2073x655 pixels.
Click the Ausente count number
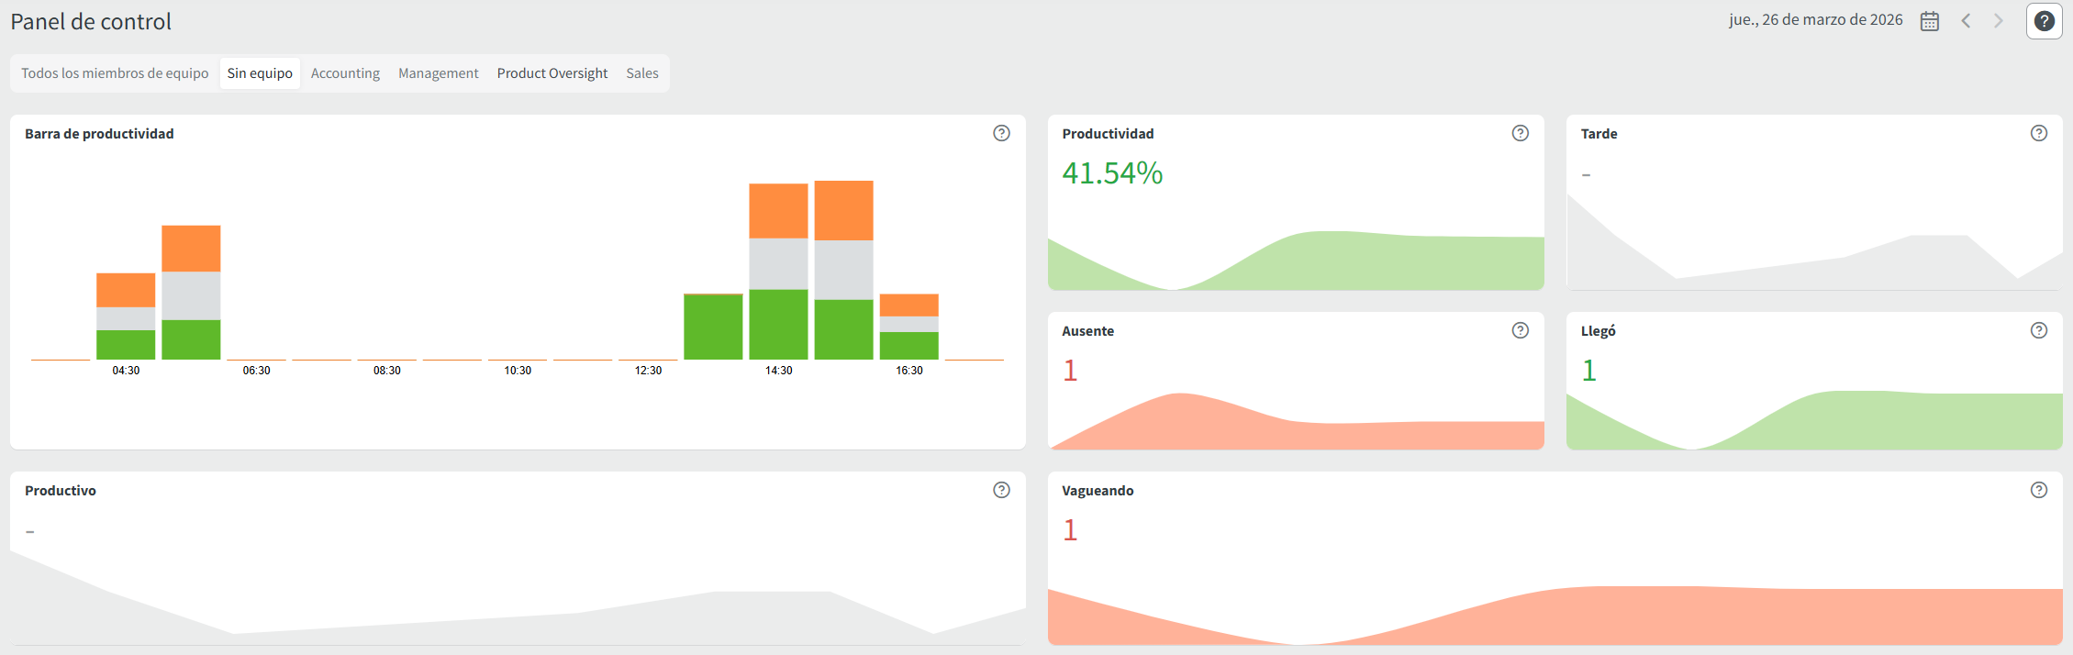point(1070,371)
